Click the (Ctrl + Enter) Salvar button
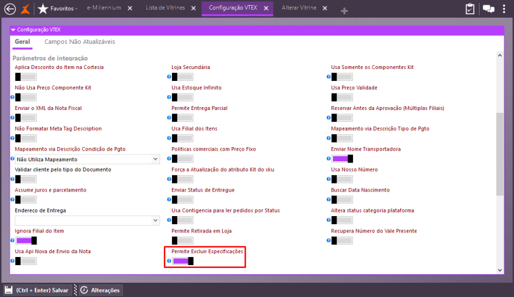The height and width of the screenshot is (297, 514). click(38, 290)
